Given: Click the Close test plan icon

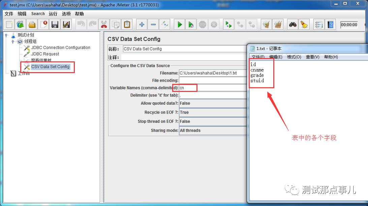Looking at the screenshot, I should [44, 24].
